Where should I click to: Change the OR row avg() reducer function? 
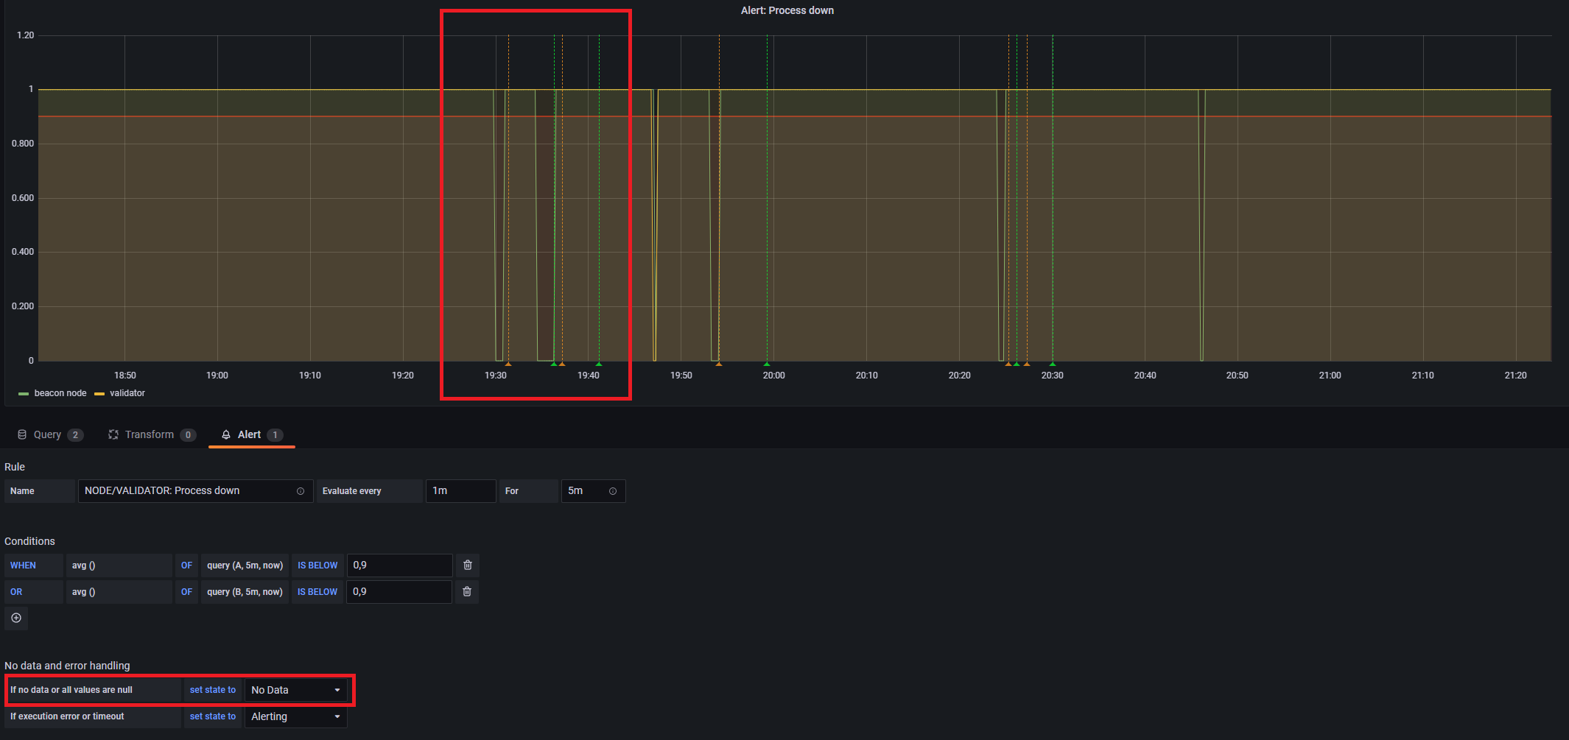pos(119,592)
